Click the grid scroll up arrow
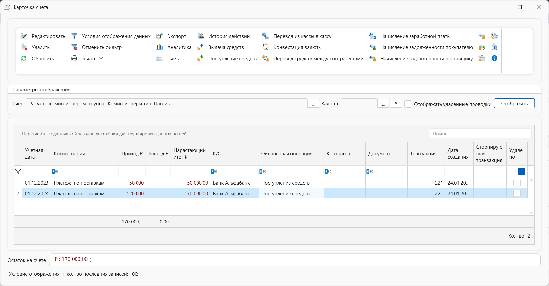The image size is (549, 286). click(531, 180)
